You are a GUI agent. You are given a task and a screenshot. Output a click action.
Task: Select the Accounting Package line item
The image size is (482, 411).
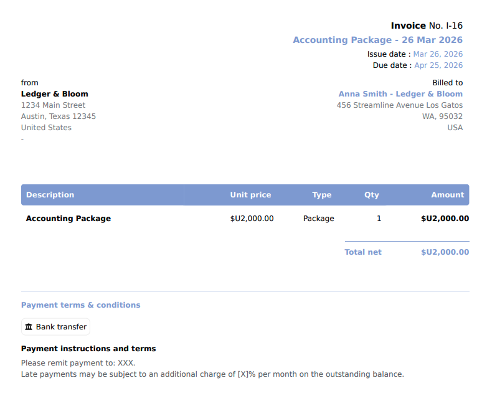tap(69, 218)
